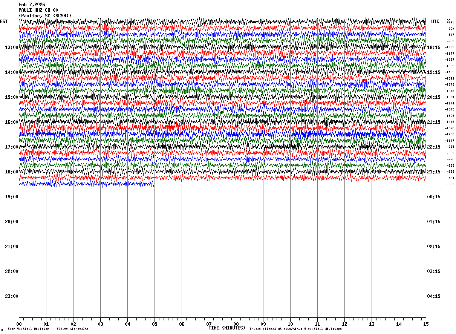This screenshot has width=456, height=334.
Task: Click the 00:15 UTC time label
Action: 434,197
